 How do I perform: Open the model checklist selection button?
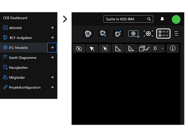[163, 34]
